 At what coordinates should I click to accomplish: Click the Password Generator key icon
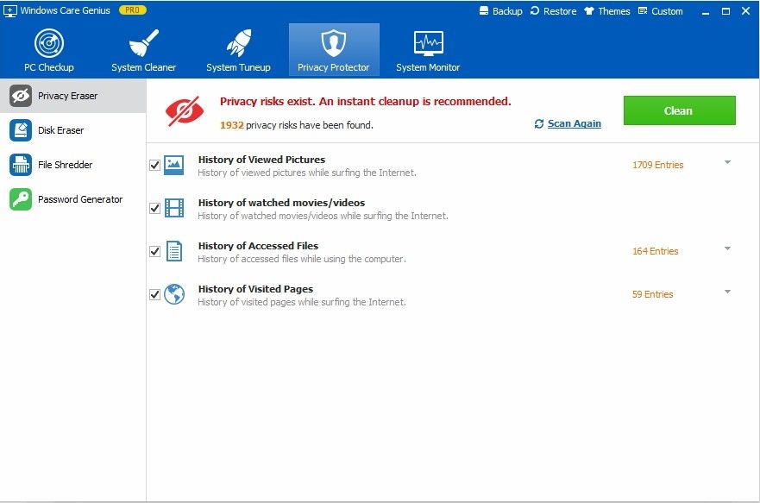click(x=21, y=199)
